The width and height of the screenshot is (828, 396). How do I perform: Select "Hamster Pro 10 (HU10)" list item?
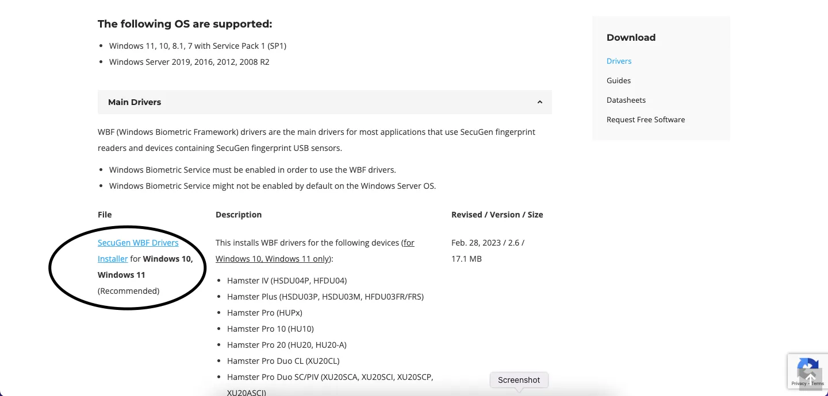(270, 329)
